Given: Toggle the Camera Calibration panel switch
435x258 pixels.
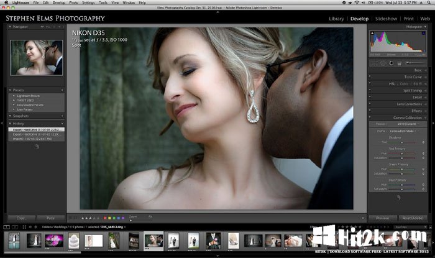Looking at the screenshot, I should click(370, 117).
